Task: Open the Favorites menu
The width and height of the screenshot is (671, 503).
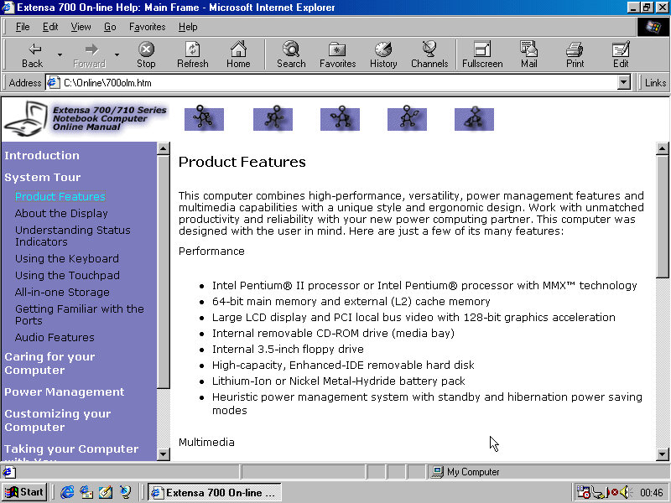Action: [x=147, y=26]
